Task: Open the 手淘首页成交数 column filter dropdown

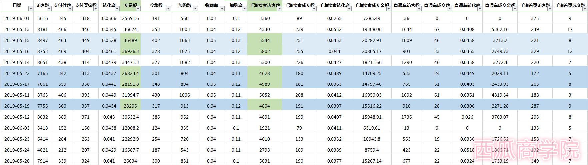Action: [584, 9]
